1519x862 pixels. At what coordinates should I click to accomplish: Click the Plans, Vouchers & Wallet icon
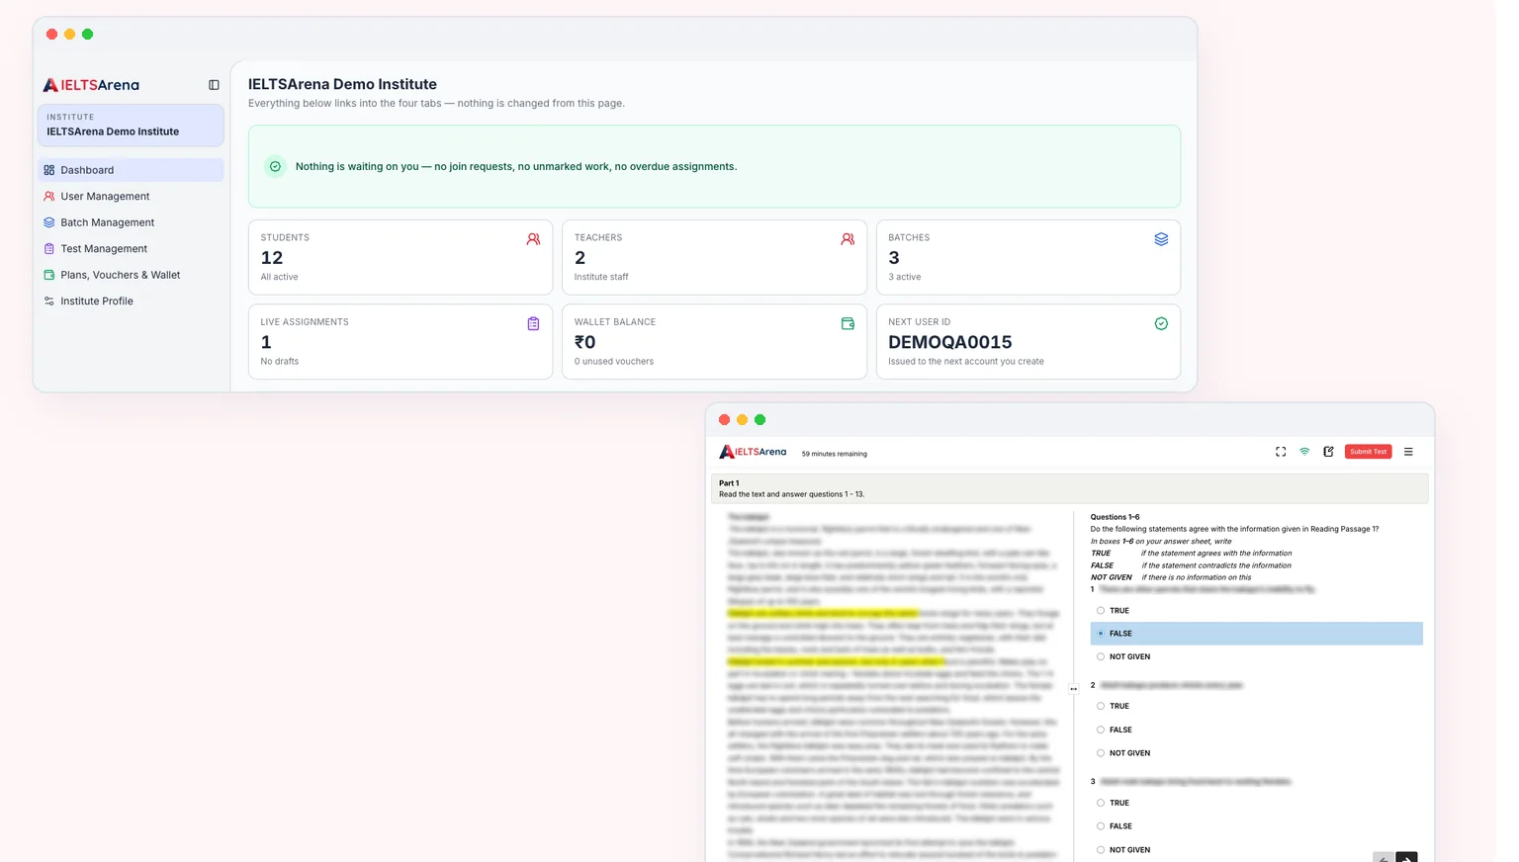coord(49,275)
